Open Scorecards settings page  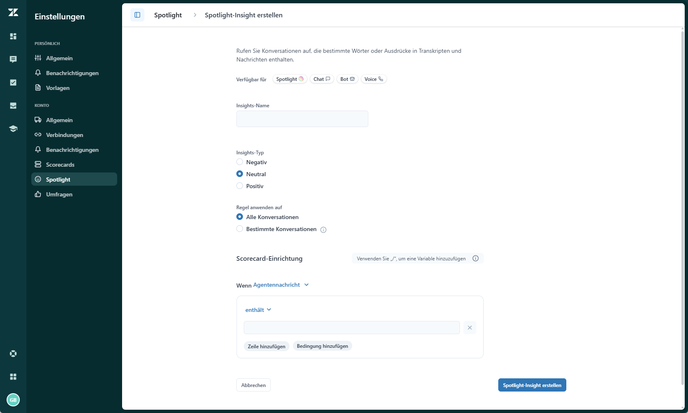pyautogui.click(x=74, y=165)
